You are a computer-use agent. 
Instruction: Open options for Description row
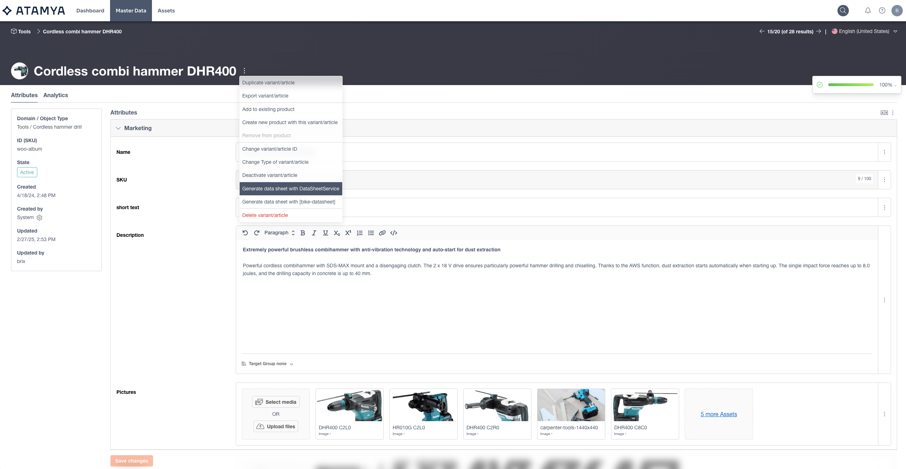(884, 300)
